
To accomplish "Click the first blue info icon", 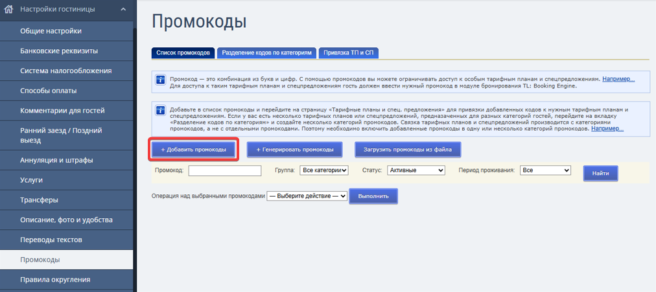I will pos(160,80).
